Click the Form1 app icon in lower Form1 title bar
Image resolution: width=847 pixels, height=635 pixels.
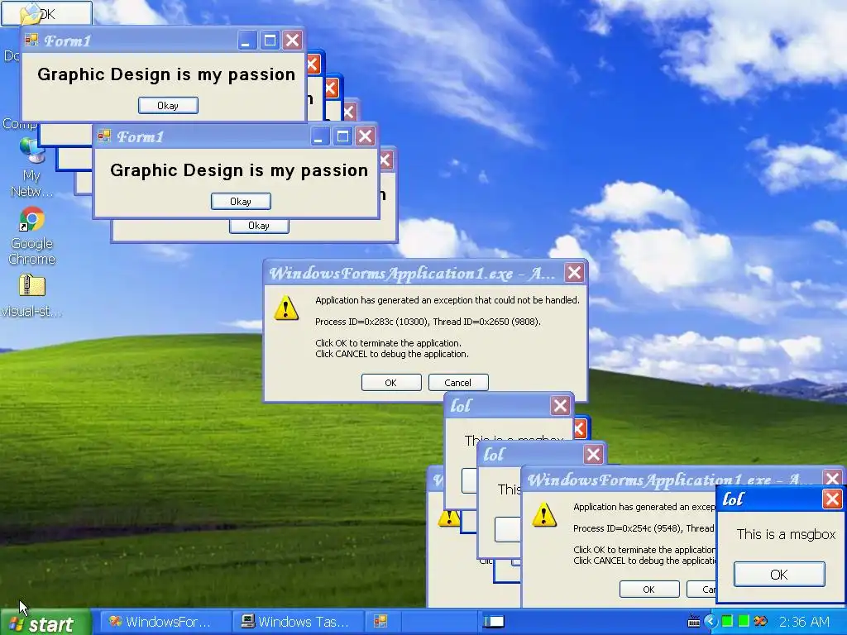pyautogui.click(x=104, y=136)
